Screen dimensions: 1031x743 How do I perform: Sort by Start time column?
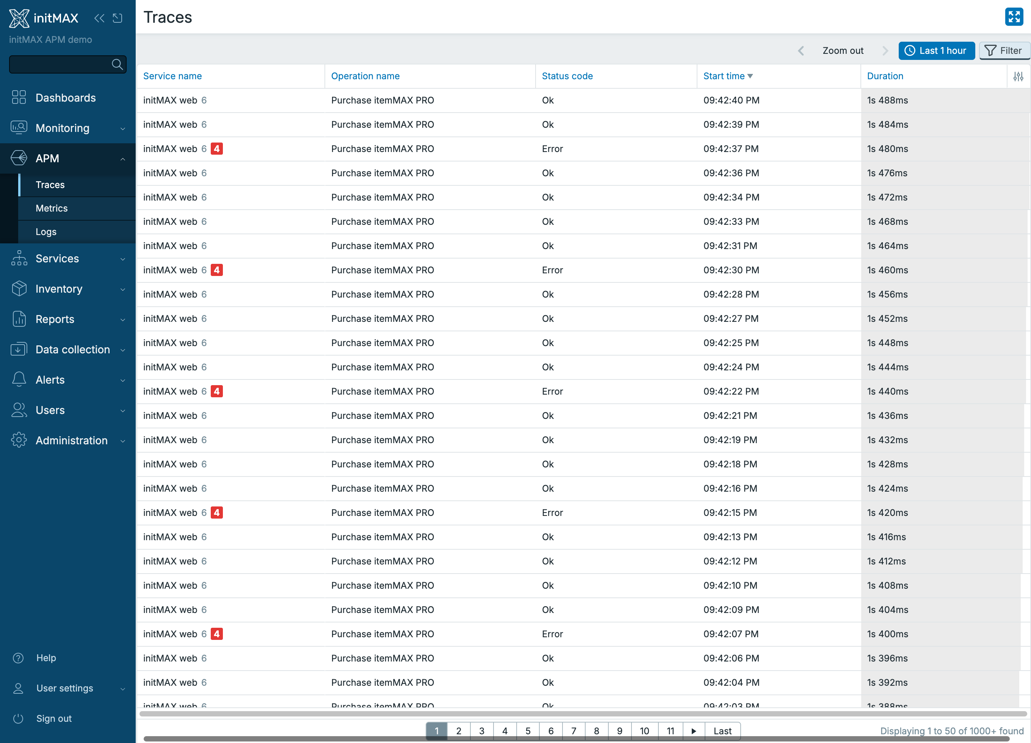(x=728, y=76)
